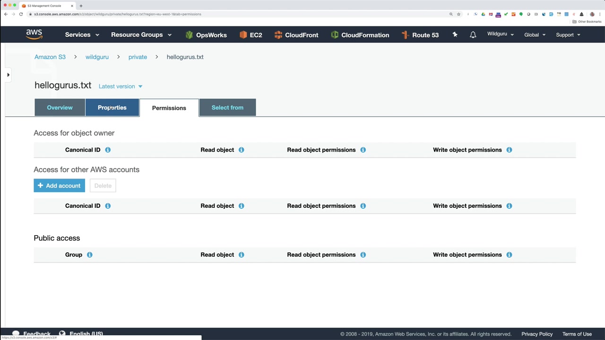Open the globe language selector icon
Viewport: 605px width, 340px height.
(x=62, y=333)
